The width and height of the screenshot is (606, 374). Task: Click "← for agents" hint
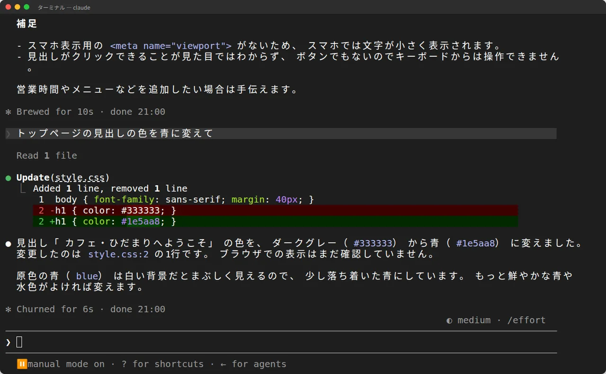pos(253,364)
